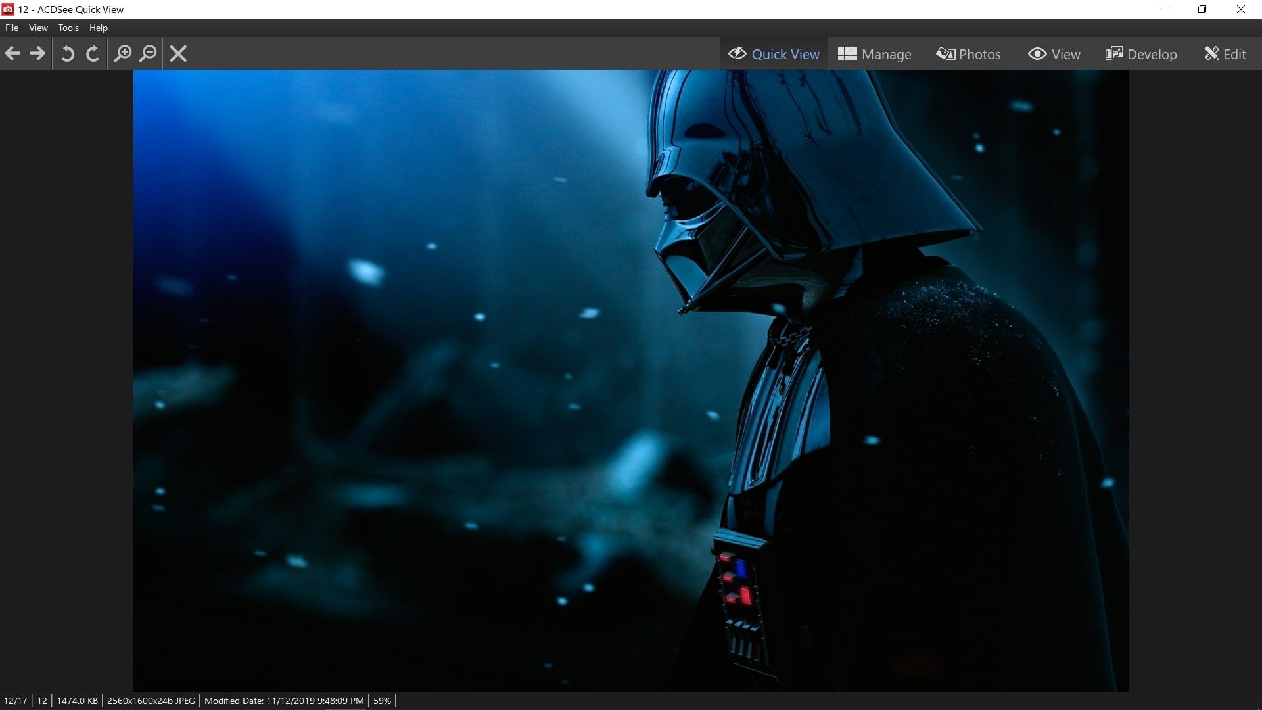Viewport: 1262px width, 710px height.
Task: Delete image with X toolbar icon
Action: pos(178,53)
